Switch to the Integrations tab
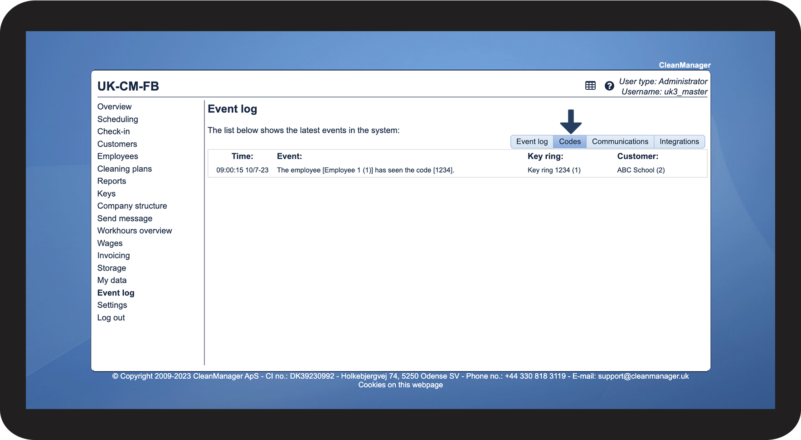The width and height of the screenshot is (801, 440). [679, 141]
